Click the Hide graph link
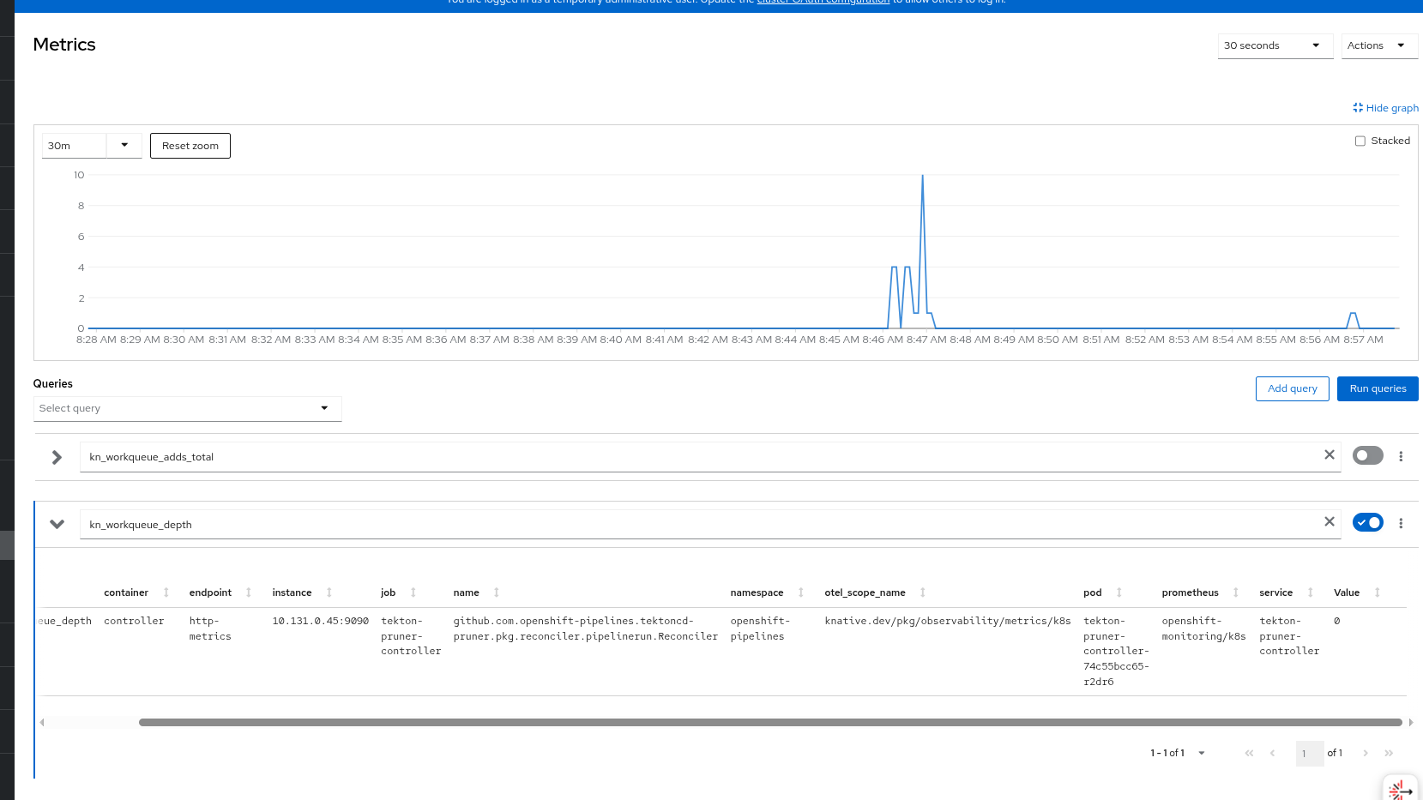The image size is (1423, 800). pyautogui.click(x=1386, y=108)
